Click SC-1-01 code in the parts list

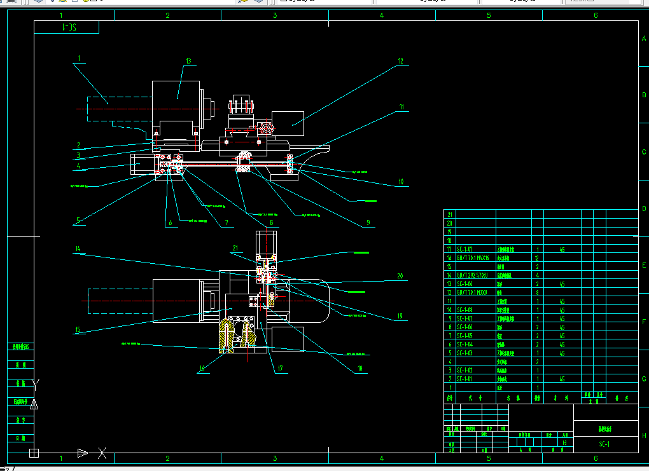[x=464, y=379]
